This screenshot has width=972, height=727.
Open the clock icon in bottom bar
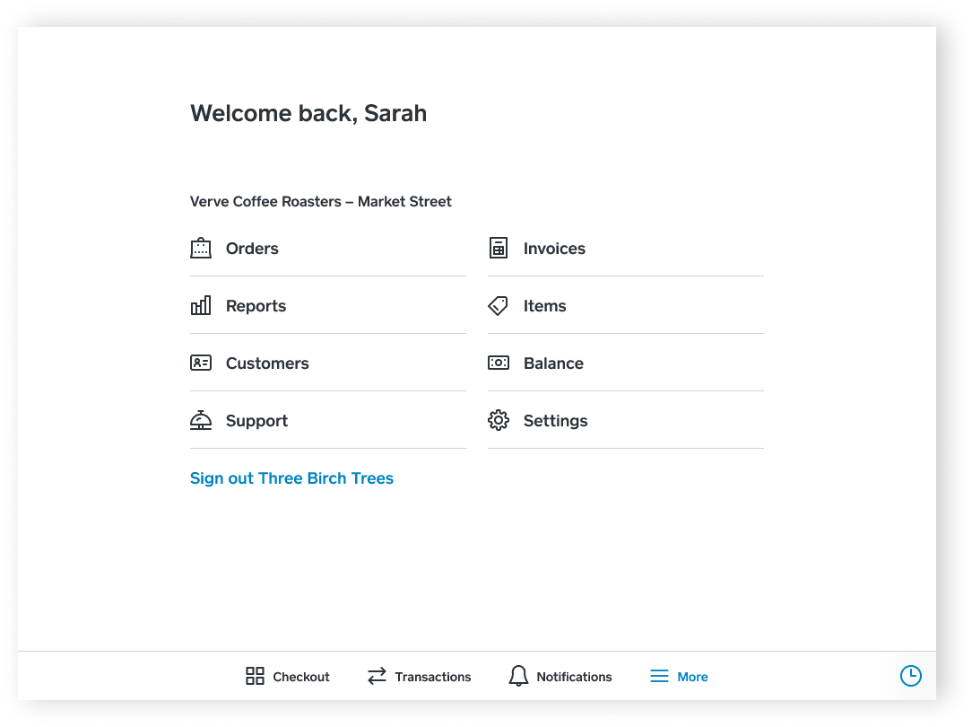coord(911,676)
